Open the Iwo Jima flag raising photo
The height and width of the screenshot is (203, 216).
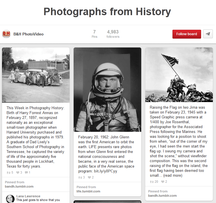[x=179, y=75]
